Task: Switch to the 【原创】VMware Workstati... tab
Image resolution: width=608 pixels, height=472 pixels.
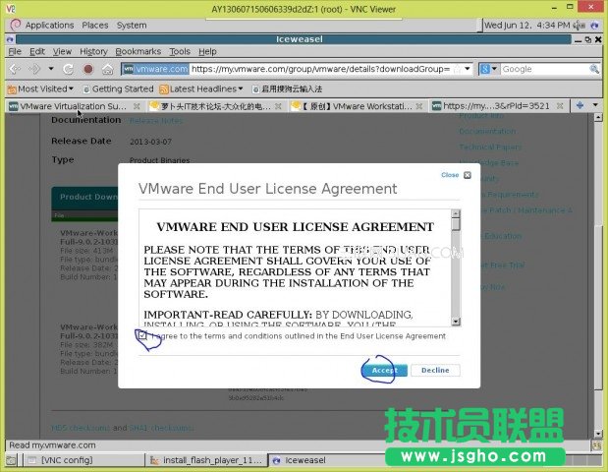Action: point(354,106)
